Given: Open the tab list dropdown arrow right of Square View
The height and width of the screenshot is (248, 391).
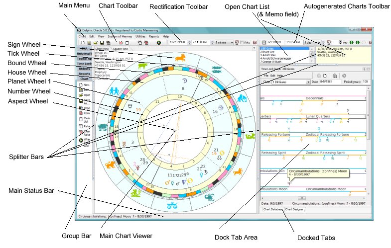Looking at the screenshot, I should [254, 48].
